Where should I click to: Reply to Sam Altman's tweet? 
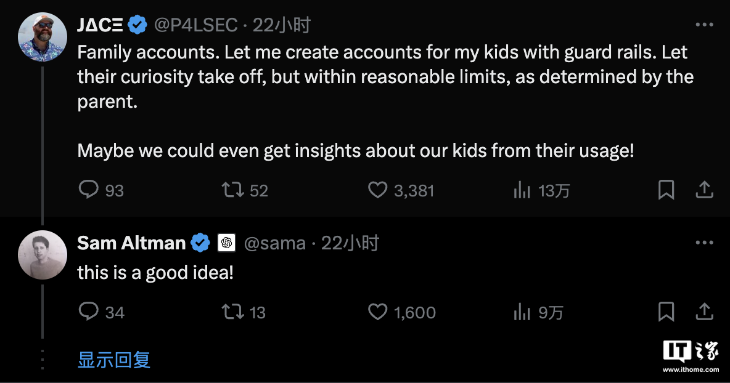(89, 312)
